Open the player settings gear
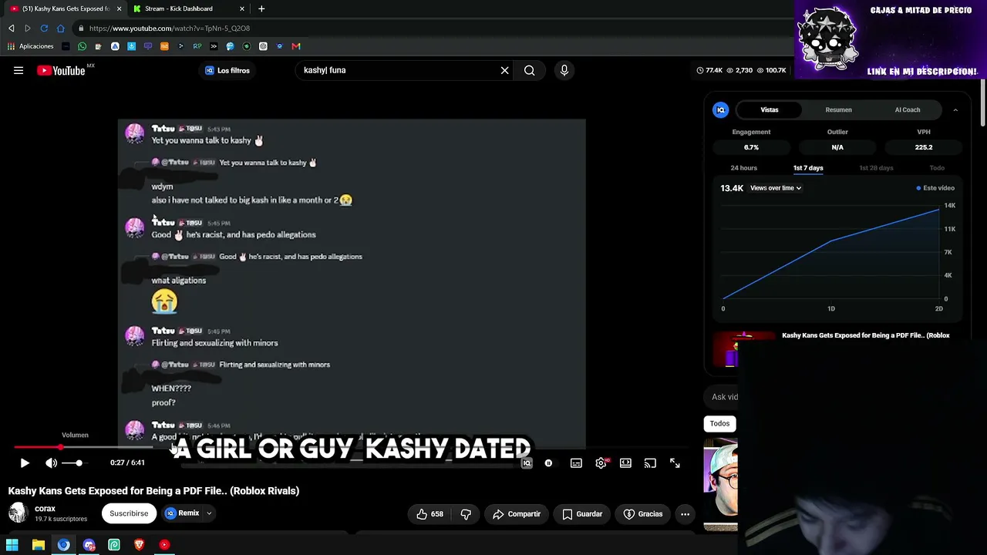987x555 pixels. pyautogui.click(x=601, y=463)
